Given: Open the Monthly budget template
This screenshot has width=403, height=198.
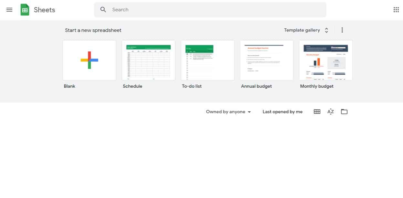Looking at the screenshot, I should (x=326, y=60).
